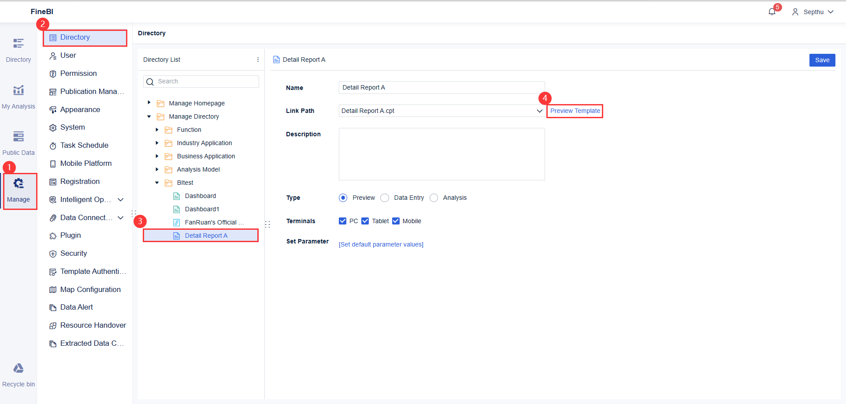Screen dimensions: 846x404
Task: Click the notification bell icon
Action: pyautogui.click(x=771, y=11)
